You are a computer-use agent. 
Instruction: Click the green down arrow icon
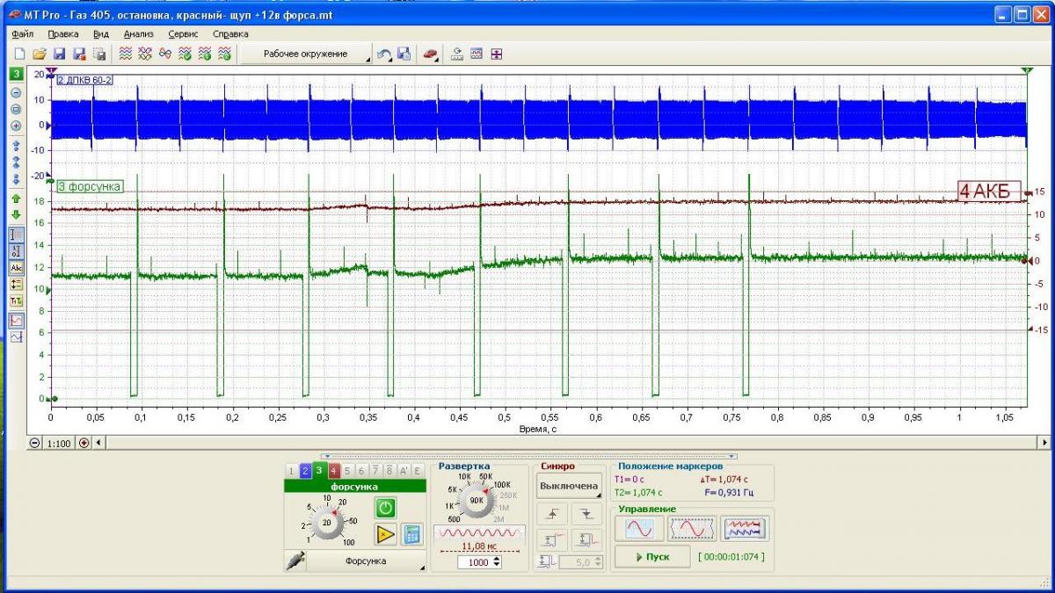(x=16, y=215)
